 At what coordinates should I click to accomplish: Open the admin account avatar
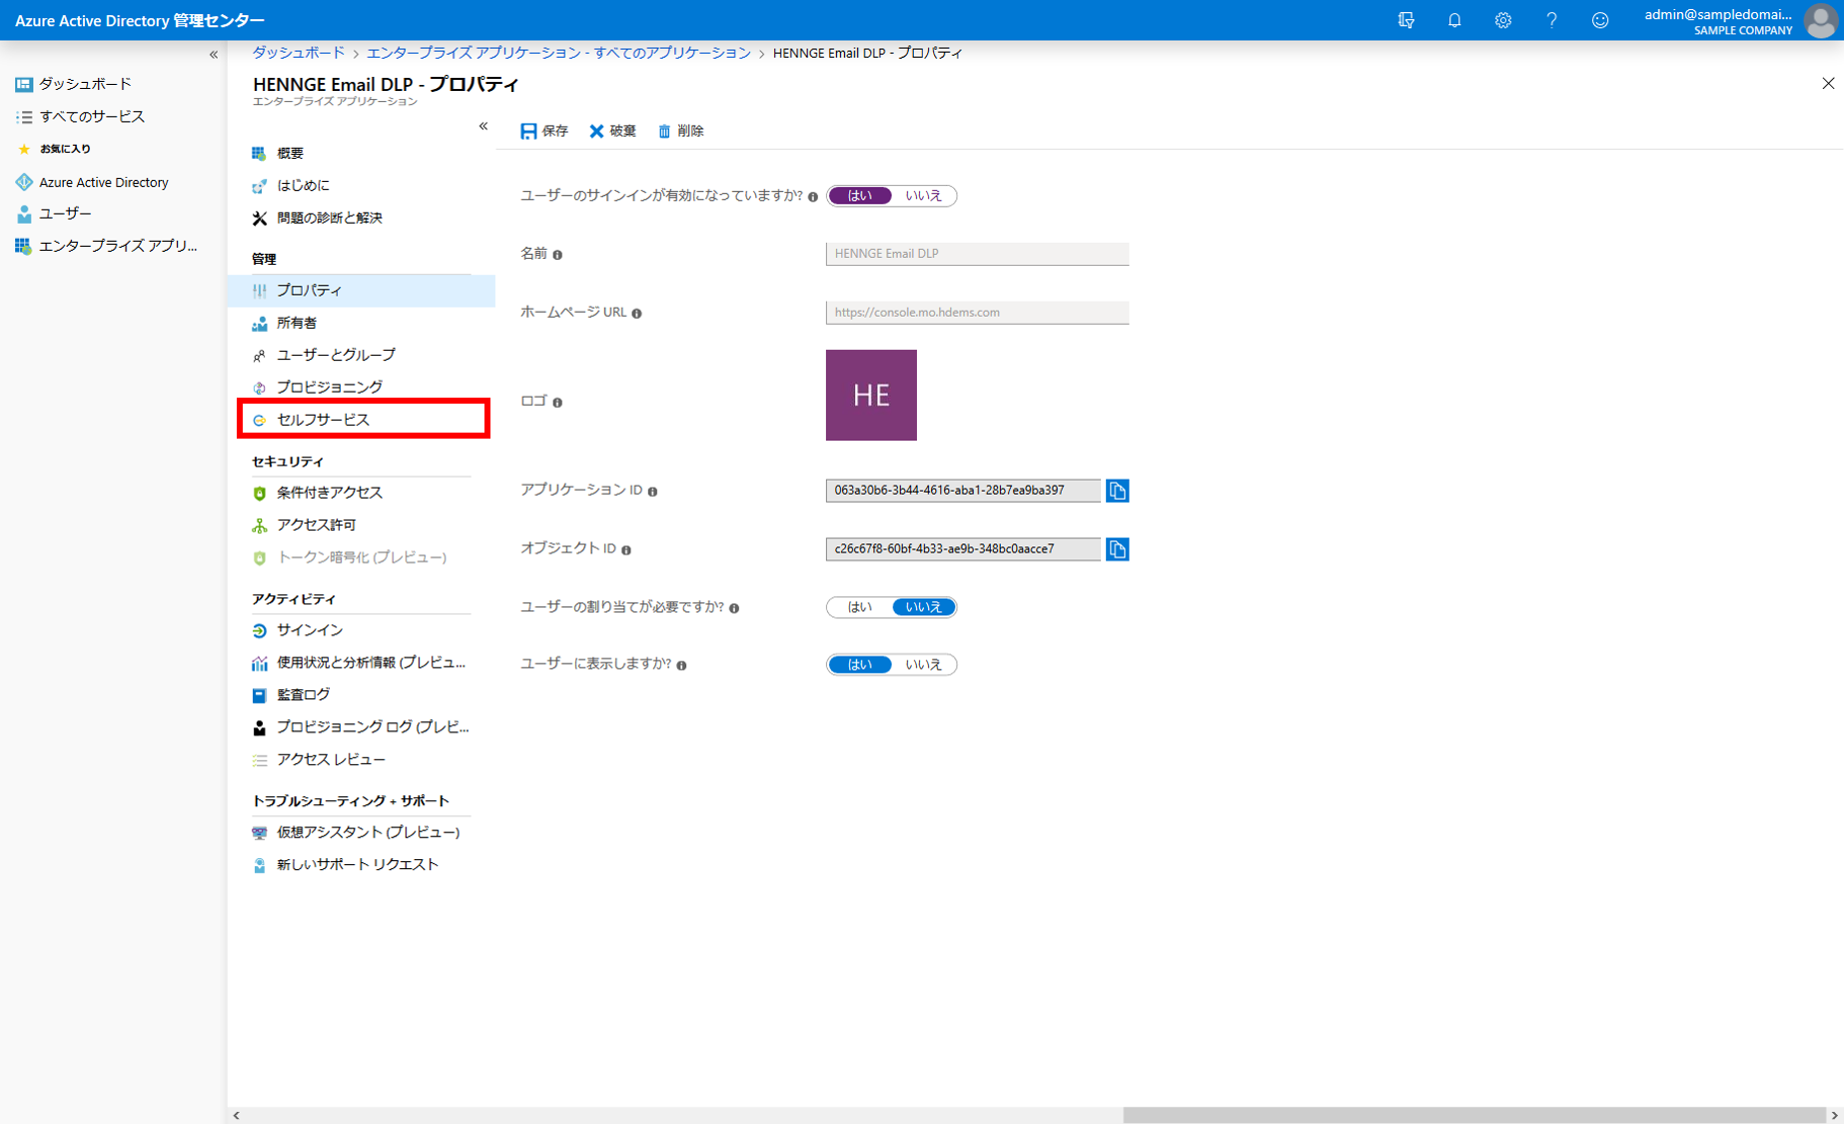pyautogui.click(x=1820, y=21)
